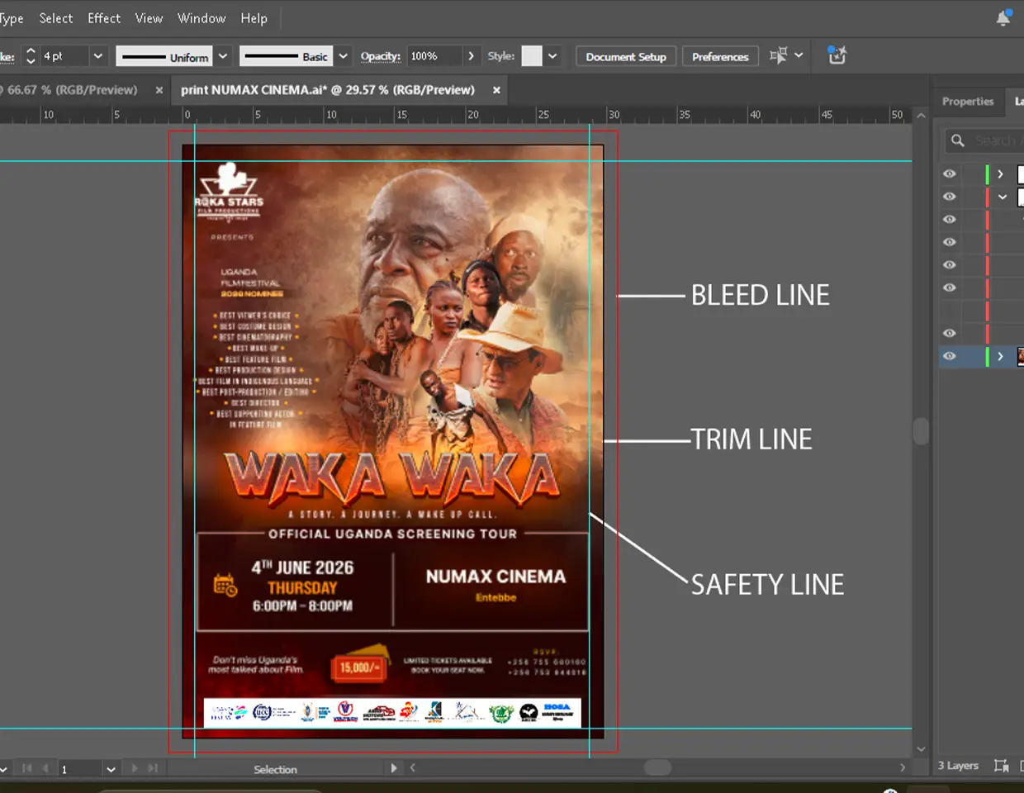Expand the highlighted bottom layer
The image size is (1024, 793).
click(x=1000, y=356)
